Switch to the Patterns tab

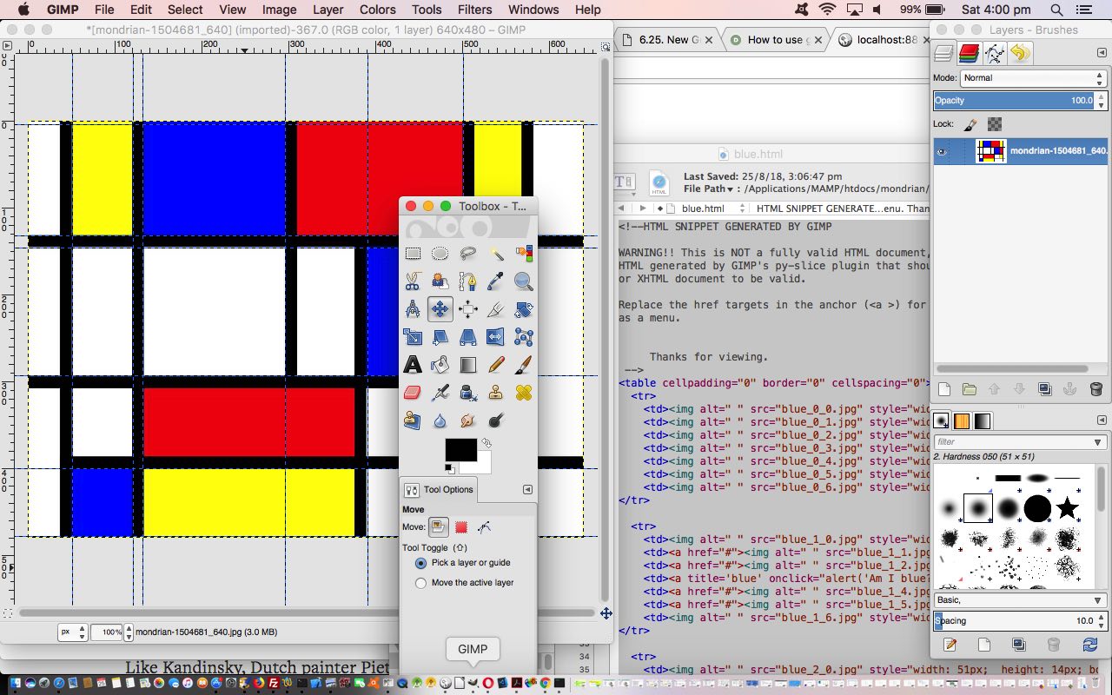pyautogui.click(x=962, y=421)
